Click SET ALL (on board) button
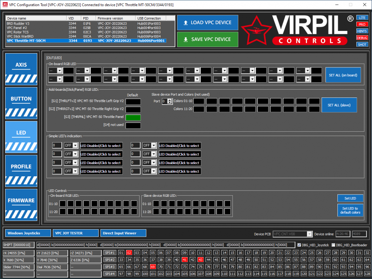 point(343,75)
